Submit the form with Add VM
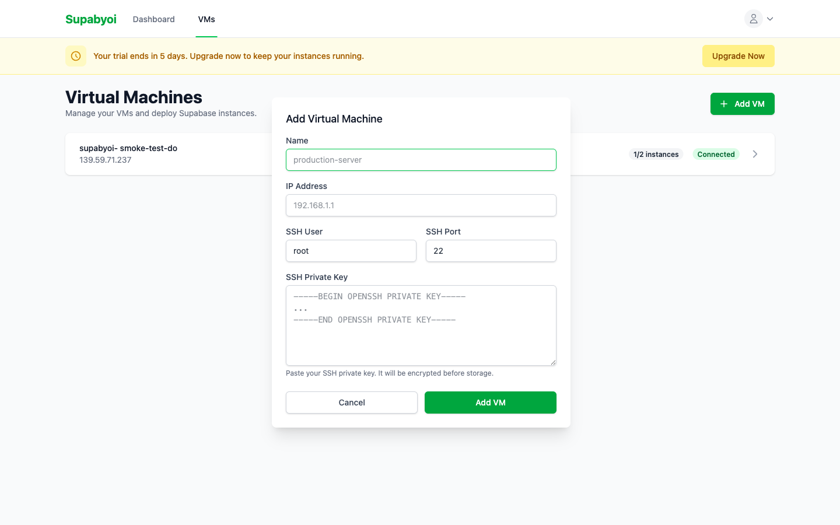840x525 pixels. tap(490, 402)
